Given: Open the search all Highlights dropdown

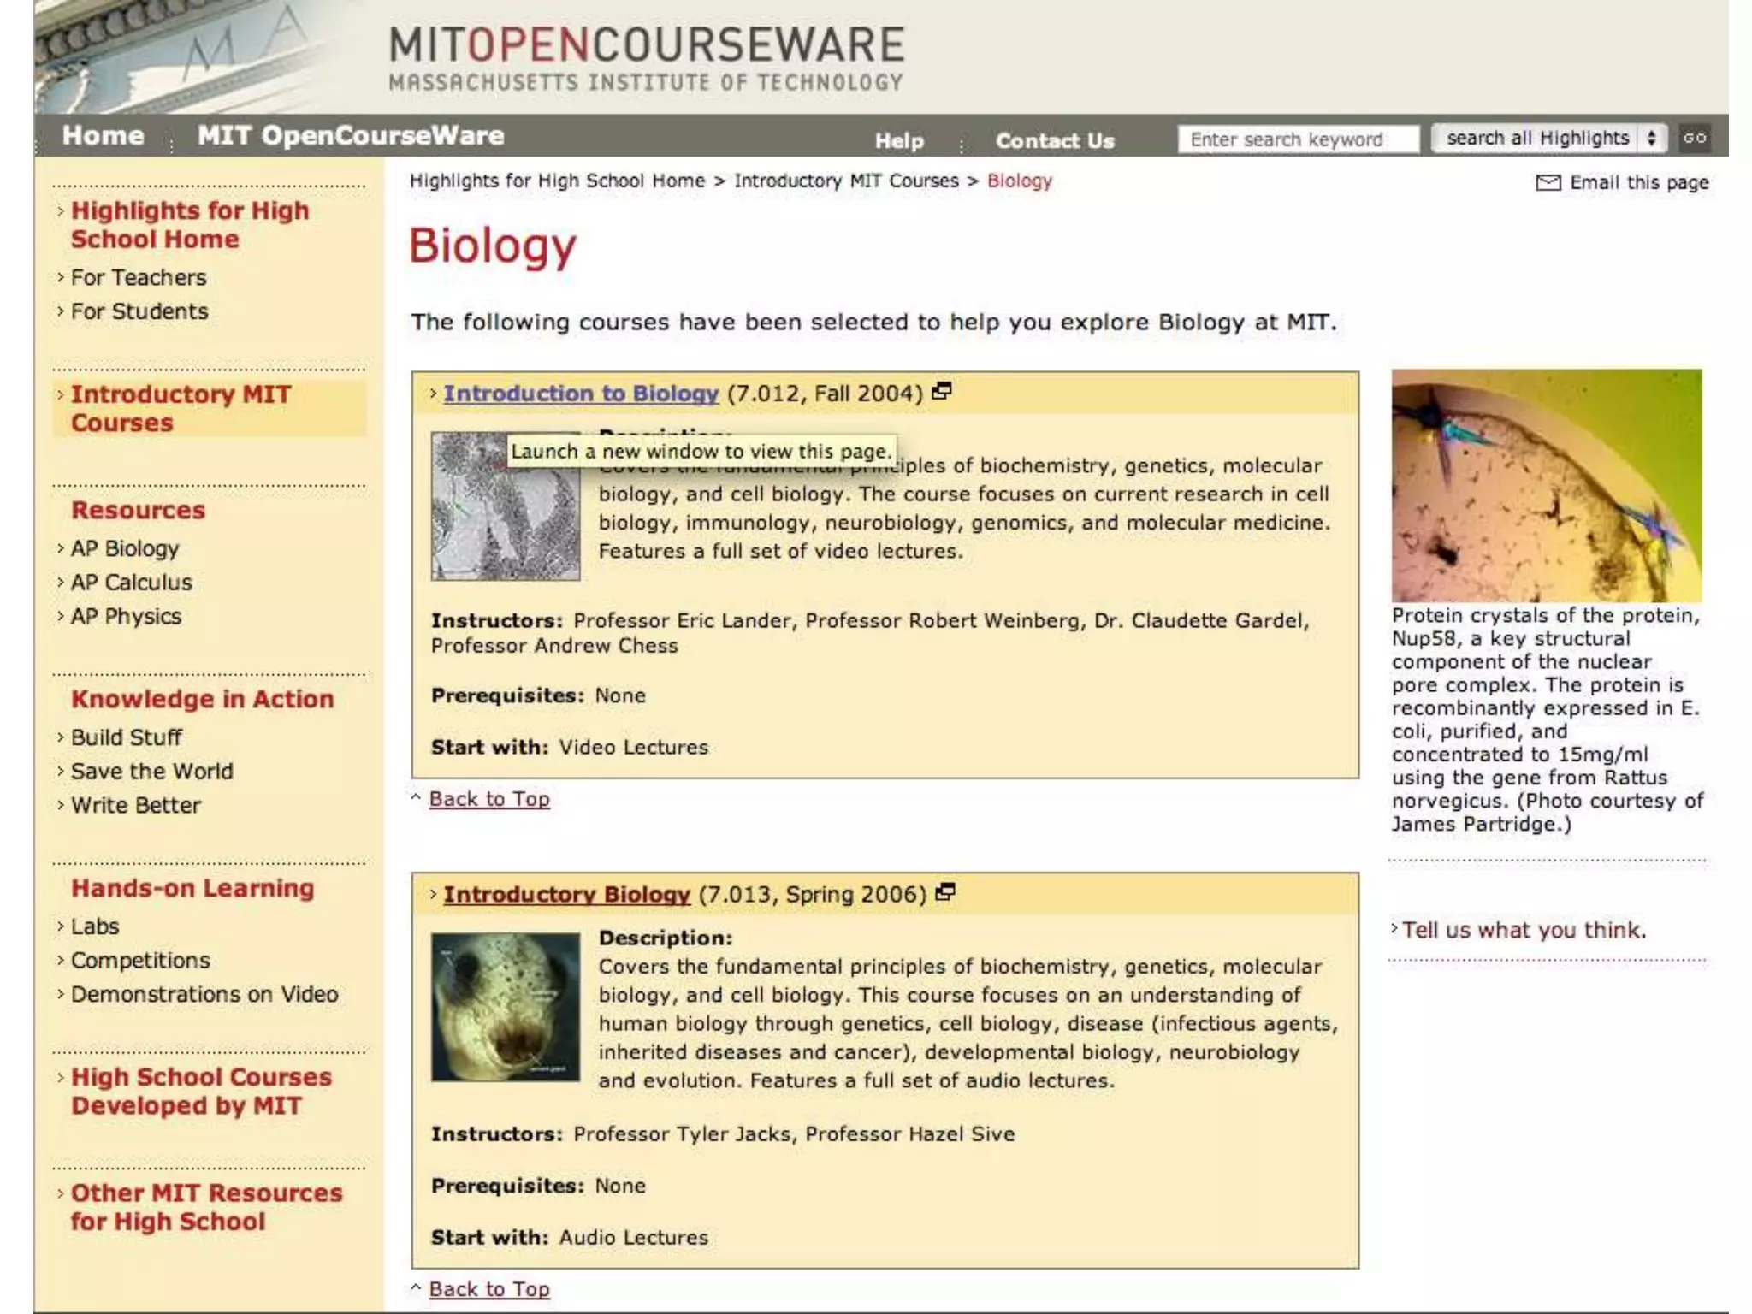Looking at the screenshot, I should coord(1550,138).
